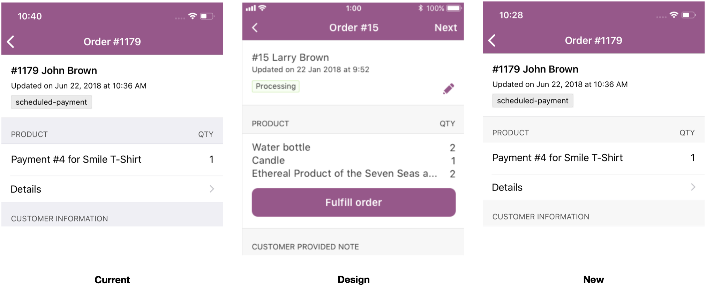
Task: Click the pencil edit icon beside Processing
Action: [449, 89]
